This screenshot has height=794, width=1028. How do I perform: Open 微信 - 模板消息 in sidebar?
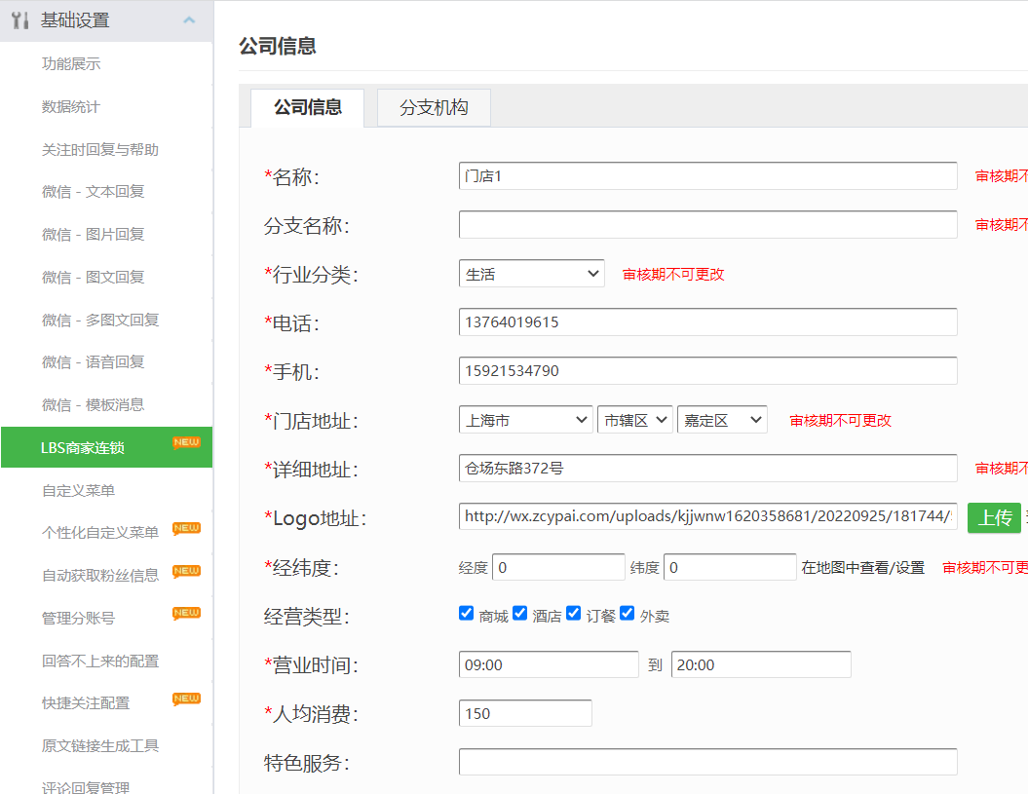tap(93, 404)
